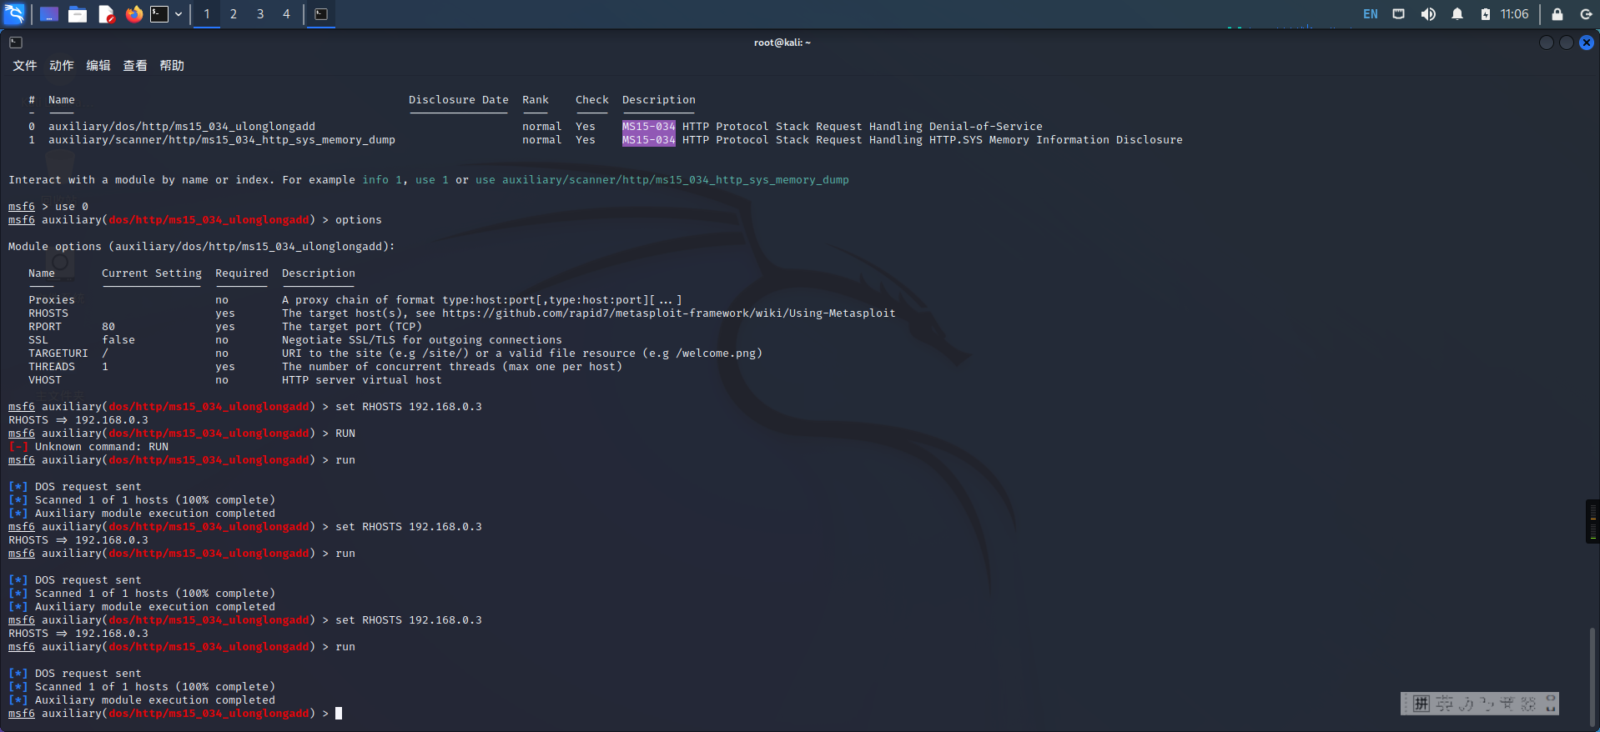Click auxiliary/scanner/http/ms15_034_http_sys_memory_dump in row 1
The image size is (1600, 732).
(222, 140)
